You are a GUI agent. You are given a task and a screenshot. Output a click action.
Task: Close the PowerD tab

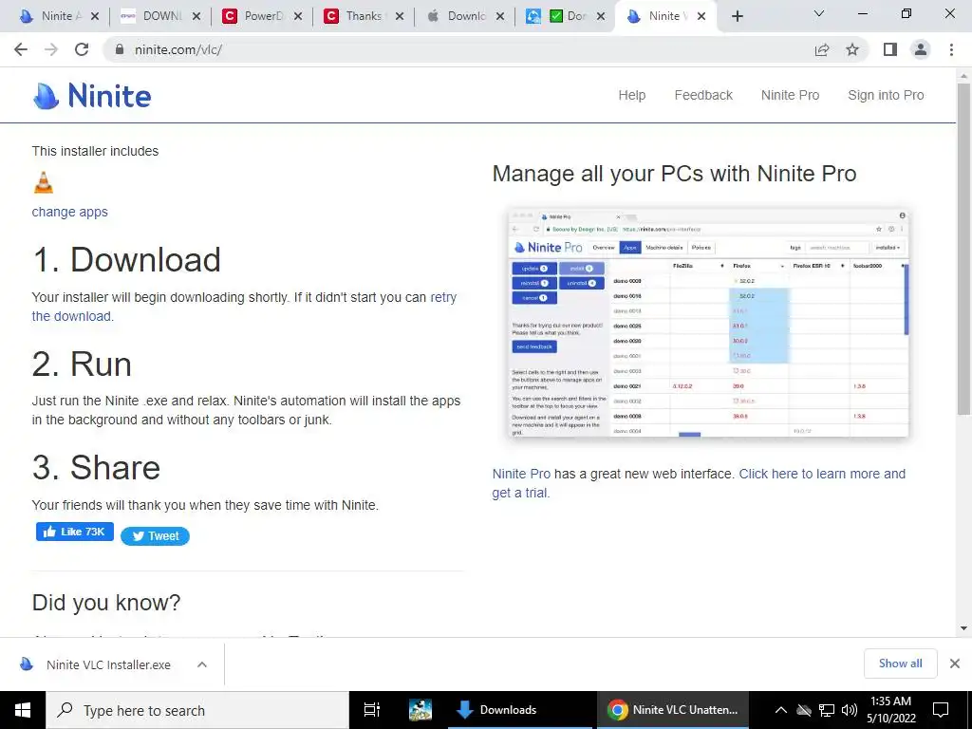click(298, 16)
